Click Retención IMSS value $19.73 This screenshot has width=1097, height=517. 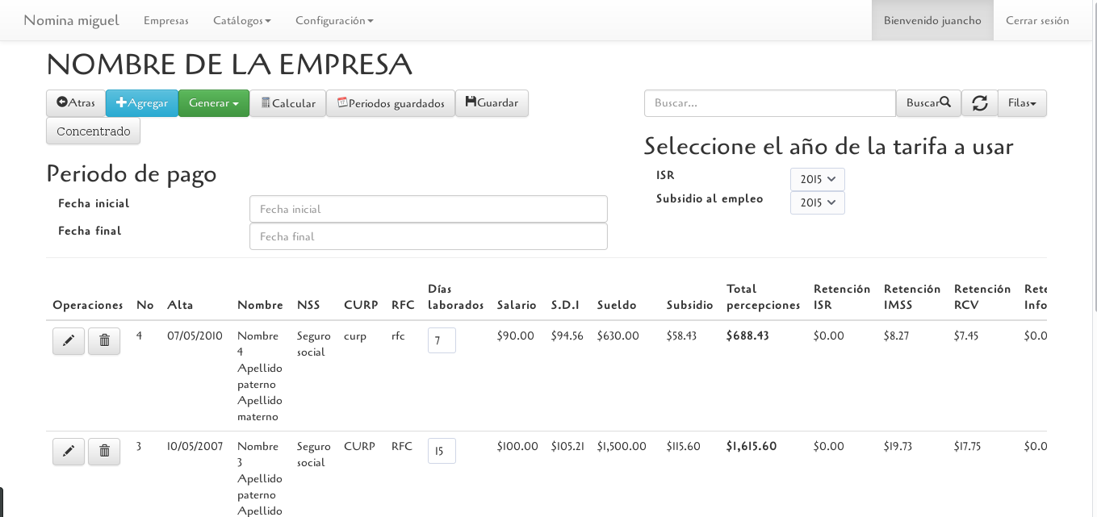(898, 447)
